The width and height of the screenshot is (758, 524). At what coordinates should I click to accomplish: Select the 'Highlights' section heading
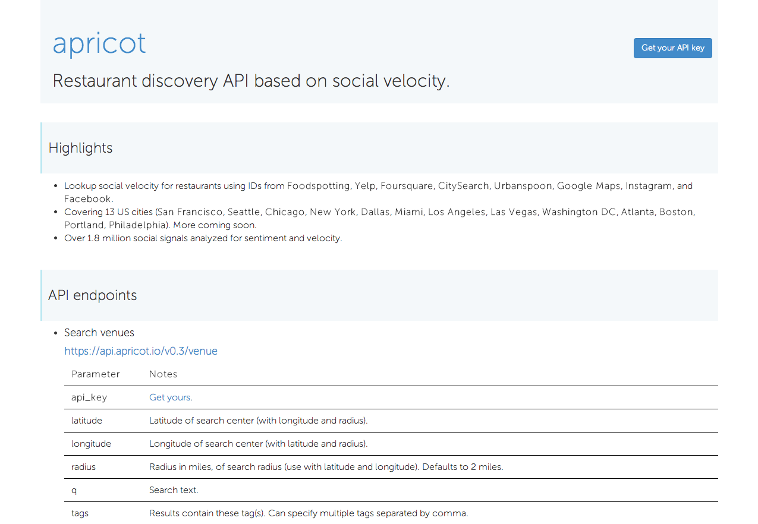pos(81,148)
